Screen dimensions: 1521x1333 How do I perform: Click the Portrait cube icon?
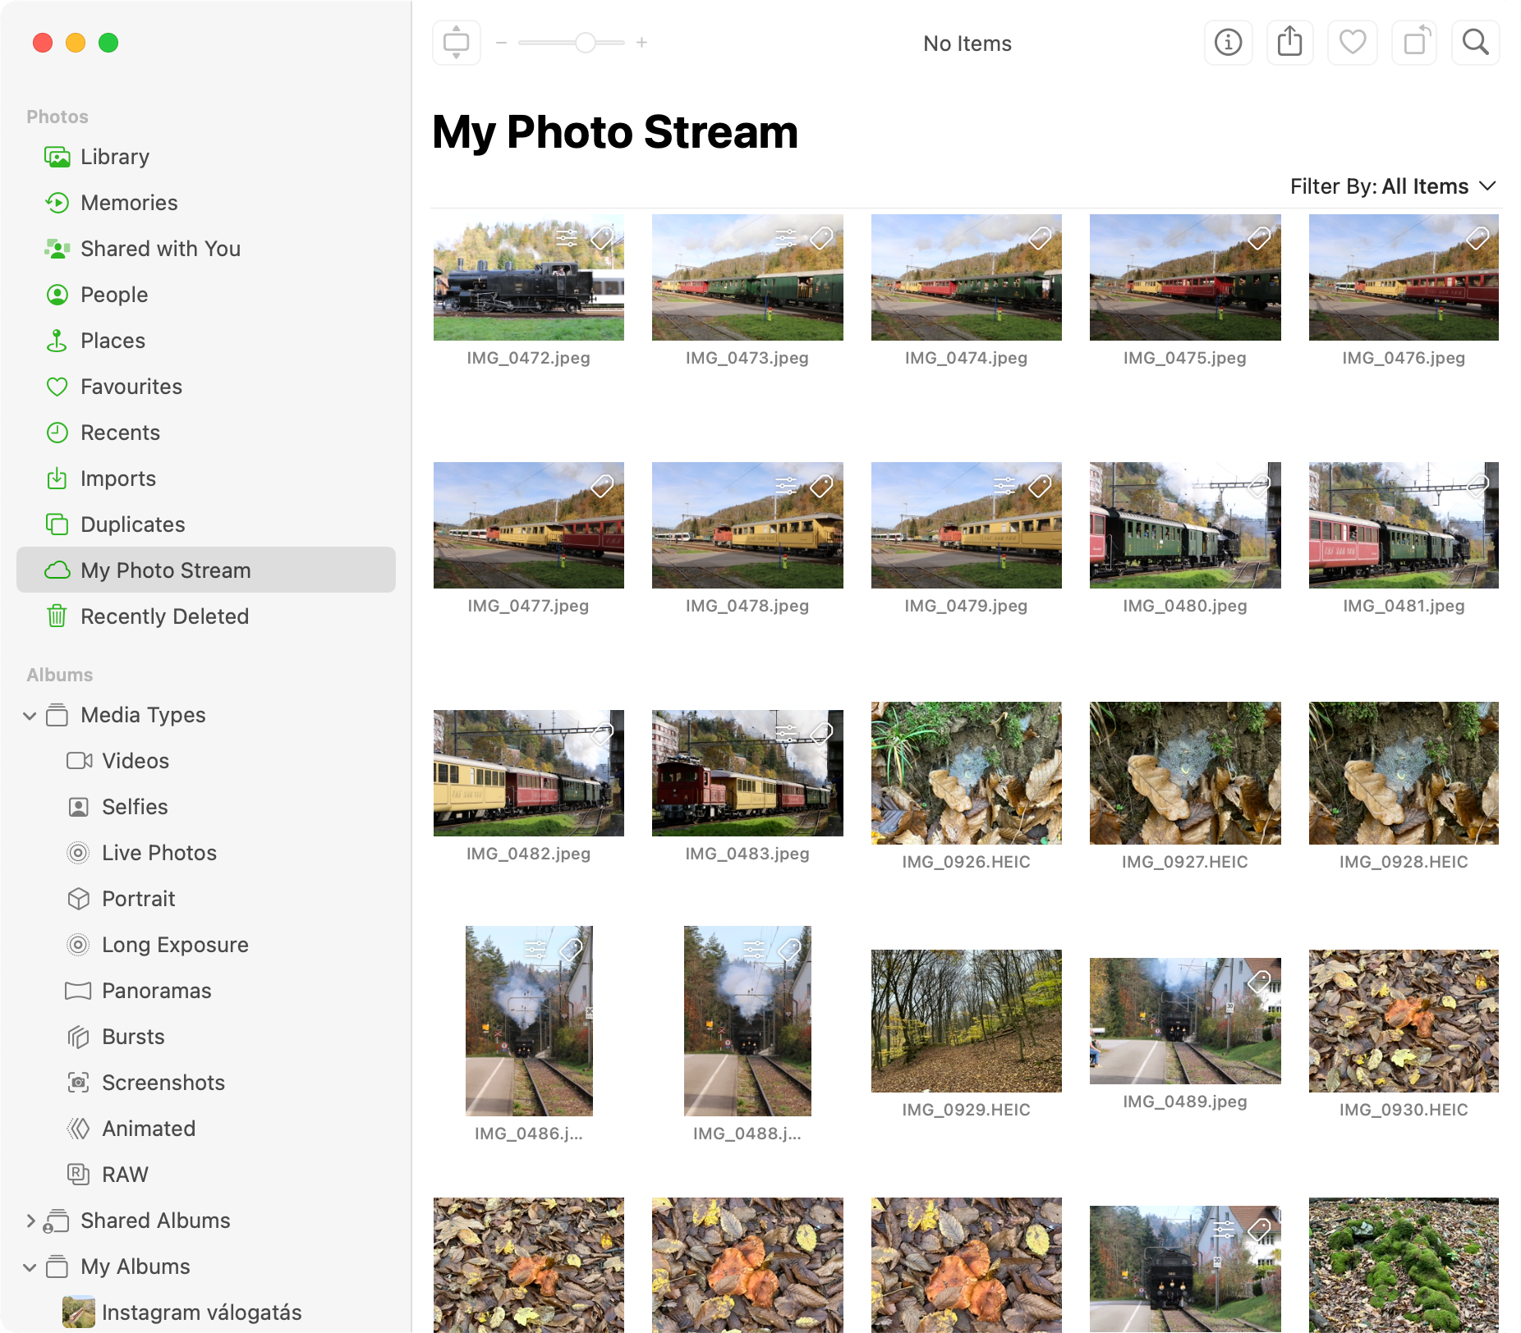[78, 899]
